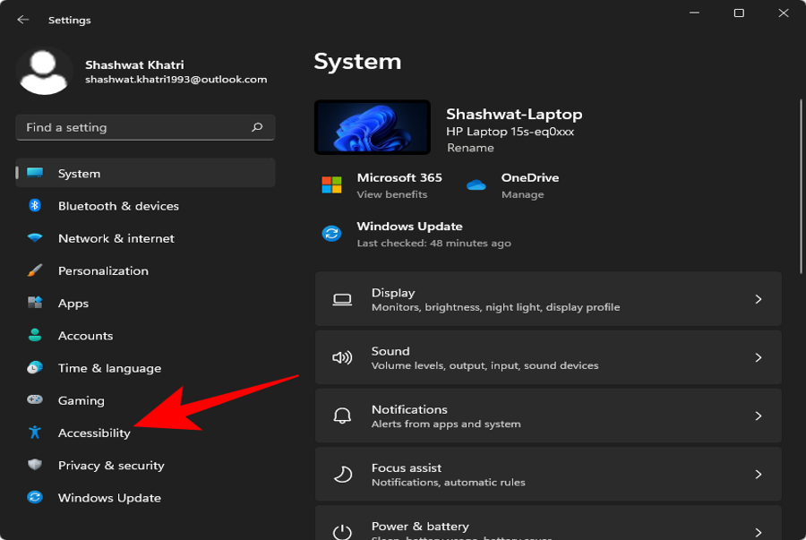Image resolution: width=806 pixels, height=540 pixels.
Task: Open Accounts settings
Action: (145, 335)
